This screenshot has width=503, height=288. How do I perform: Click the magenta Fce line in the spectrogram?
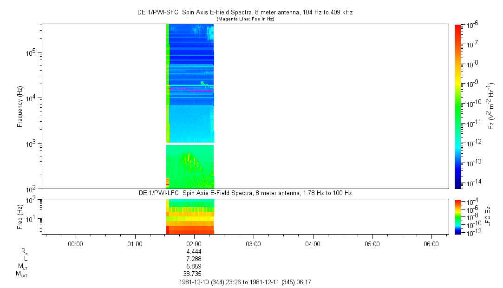pyautogui.click(x=190, y=90)
